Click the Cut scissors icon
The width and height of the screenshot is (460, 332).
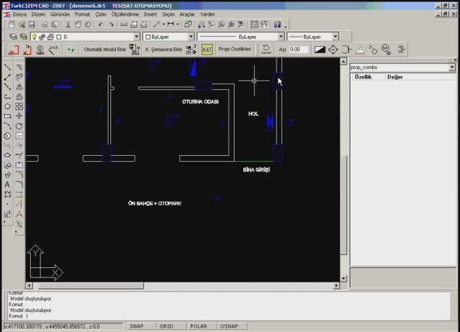[x=68, y=25]
